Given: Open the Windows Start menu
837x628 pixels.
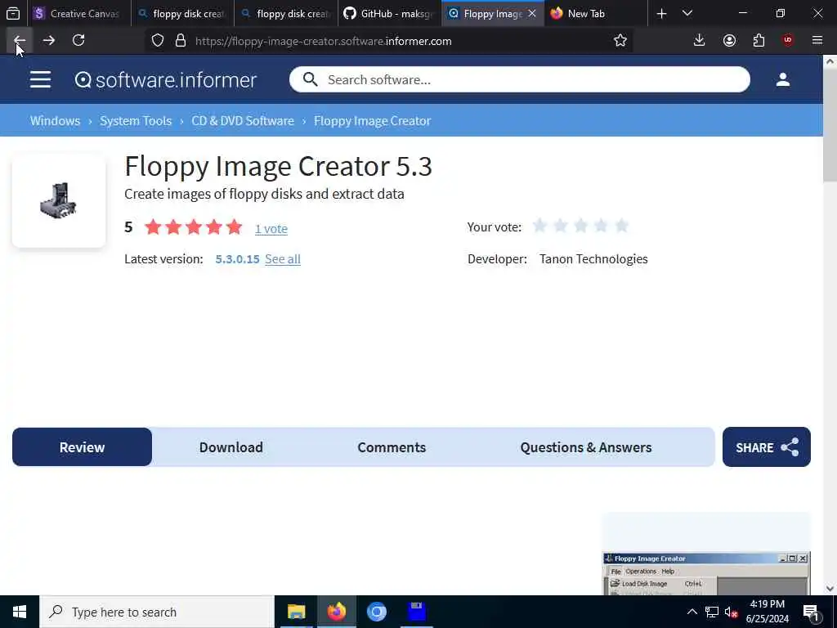Looking at the screenshot, I should (20, 612).
